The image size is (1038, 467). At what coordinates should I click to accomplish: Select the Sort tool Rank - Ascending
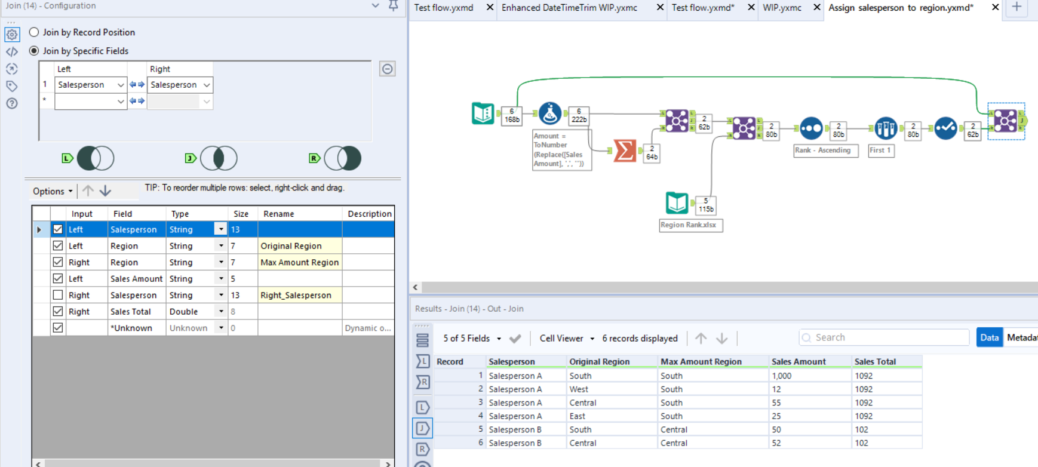(810, 128)
